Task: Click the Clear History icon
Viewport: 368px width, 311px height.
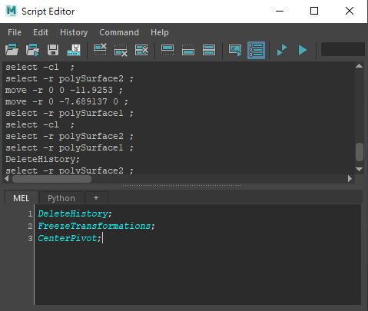Action: [100, 50]
